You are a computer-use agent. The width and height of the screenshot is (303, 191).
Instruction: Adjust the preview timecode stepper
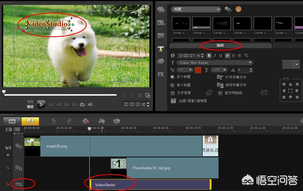(148, 104)
